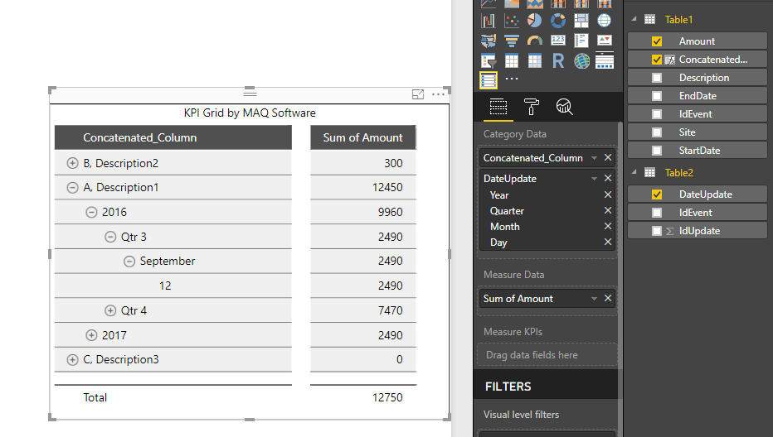Viewport: 773px width, 437px height.
Task: Switch to the Fields pane tab
Action: click(498, 106)
